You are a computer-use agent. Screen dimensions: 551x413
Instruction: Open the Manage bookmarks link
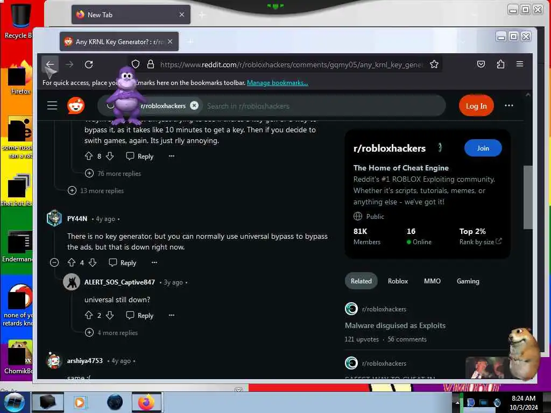278,83
